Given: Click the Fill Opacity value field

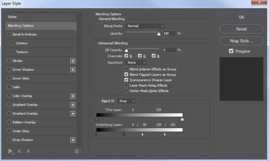Looking at the screenshot, I should (x=169, y=50).
